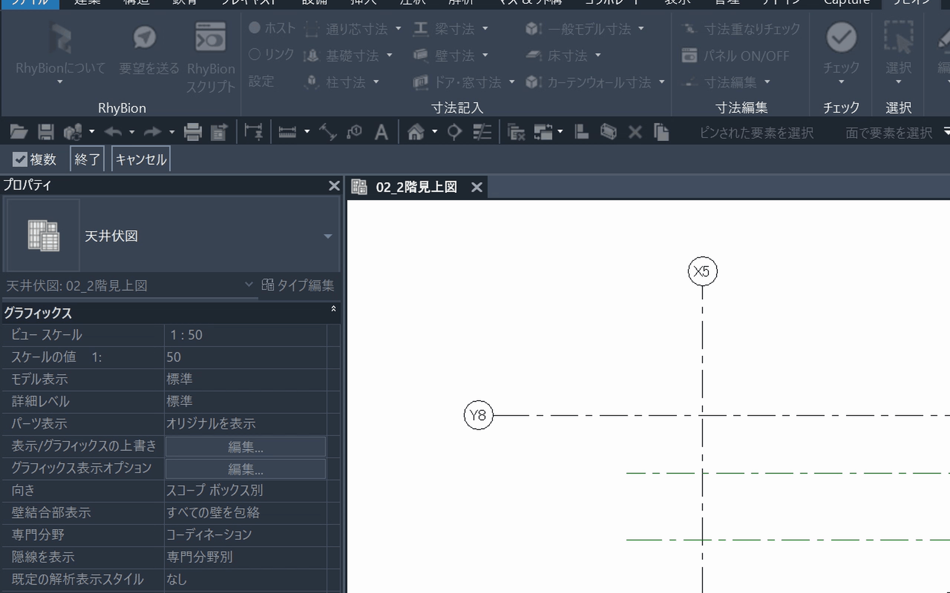Image resolution: width=950 pixels, height=593 pixels.
Task: Click the 終了 button
Action: click(87, 159)
